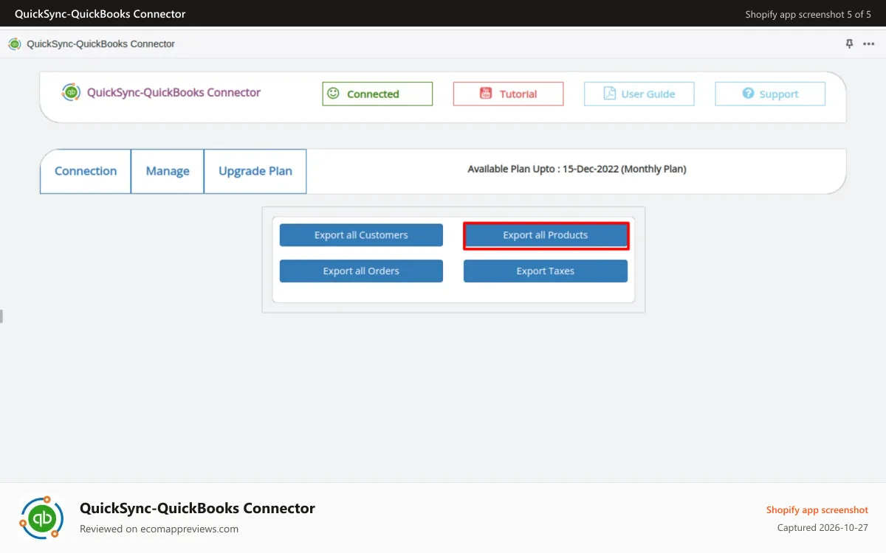Click 'Shopify app screenshot 5 of 5' text
886x553 pixels.
point(808,14)
